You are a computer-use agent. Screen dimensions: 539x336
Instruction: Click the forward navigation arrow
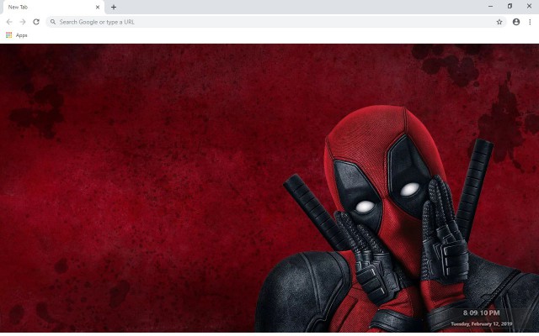[23, 22]
